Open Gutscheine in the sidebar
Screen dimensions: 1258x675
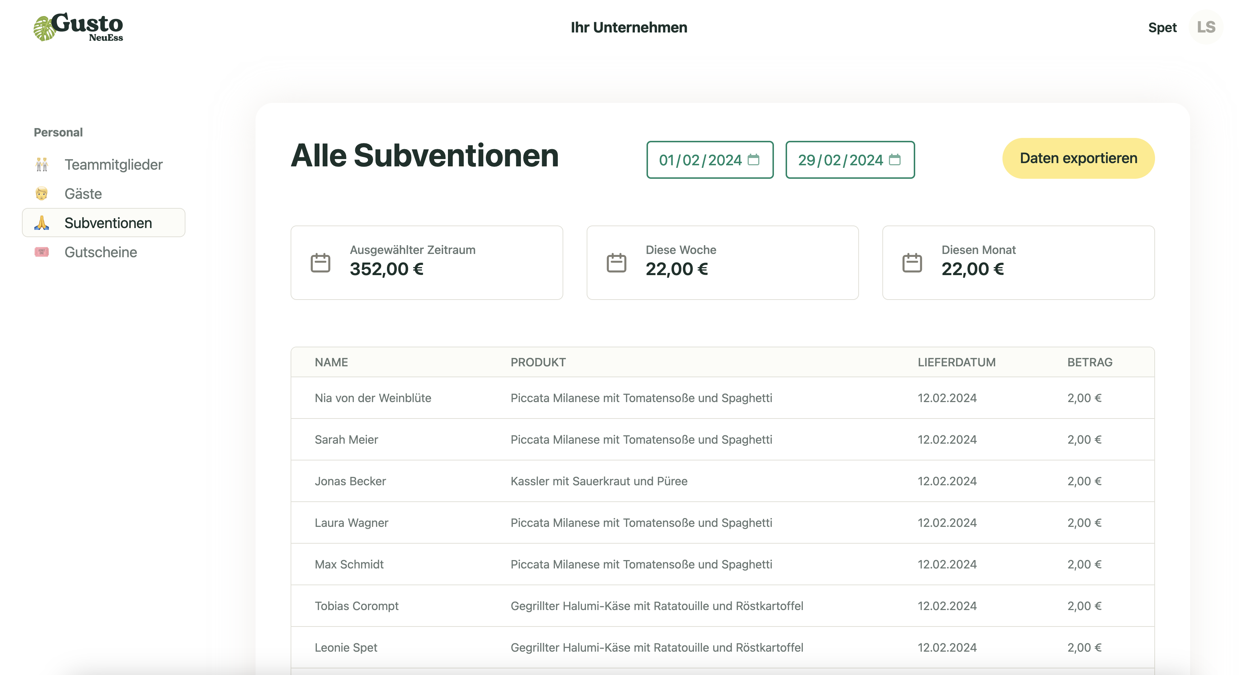coord(104,252)
